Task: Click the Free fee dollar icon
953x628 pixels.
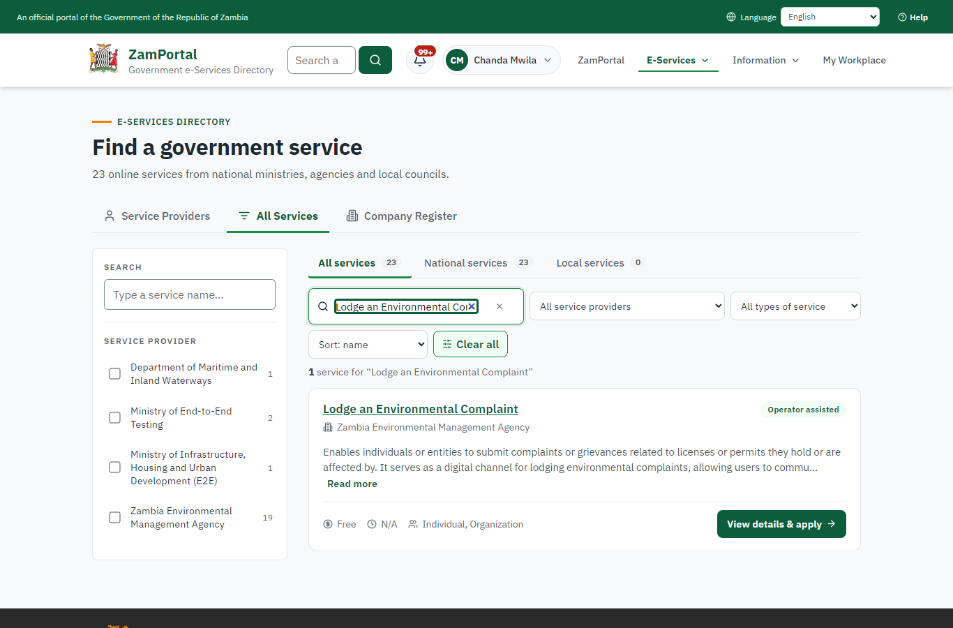Action: [328, 524]
